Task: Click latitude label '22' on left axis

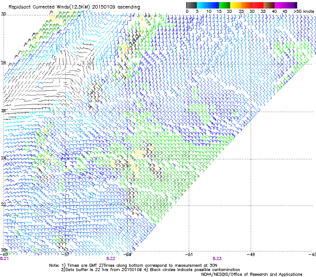Action: (x=3, y=204)
